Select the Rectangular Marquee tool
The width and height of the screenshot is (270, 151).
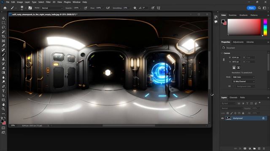coord(3,23)
